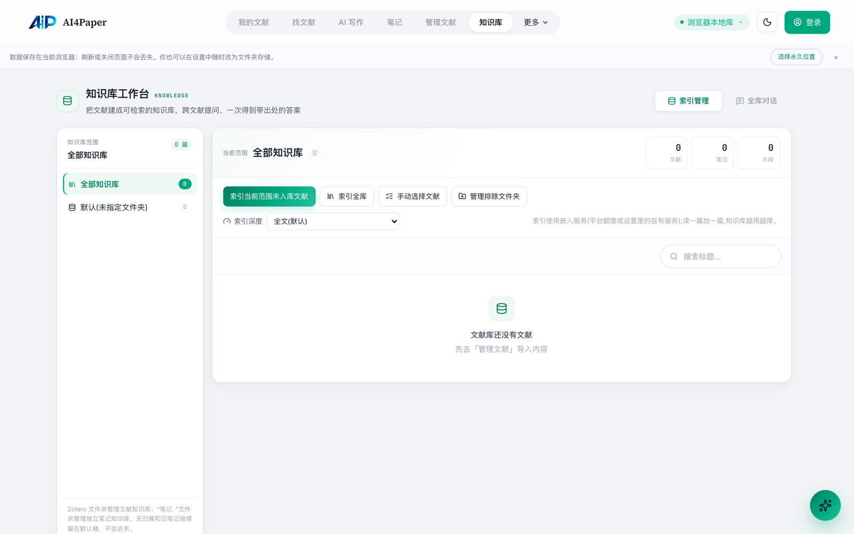The image size is (854, 534).
Task: Close the storage notice banner
Action: [836, 58]
